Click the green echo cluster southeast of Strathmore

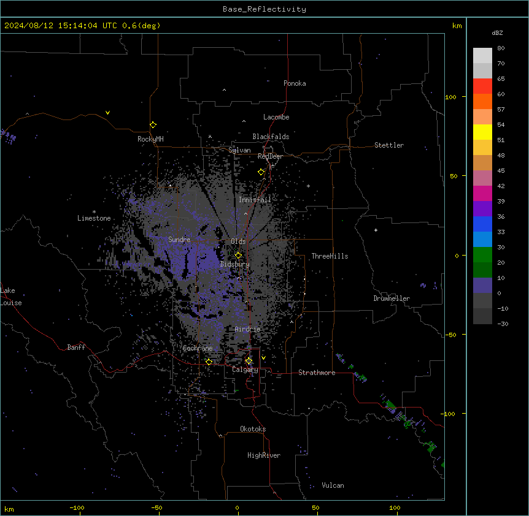(391, 404)
